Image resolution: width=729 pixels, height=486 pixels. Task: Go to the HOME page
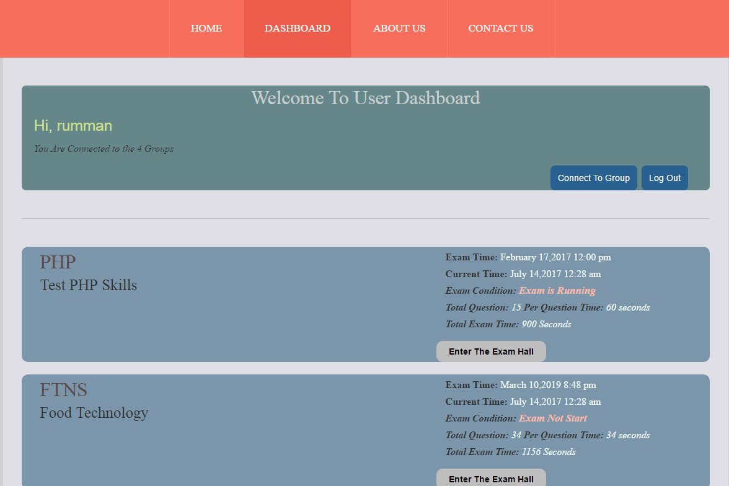206,29
